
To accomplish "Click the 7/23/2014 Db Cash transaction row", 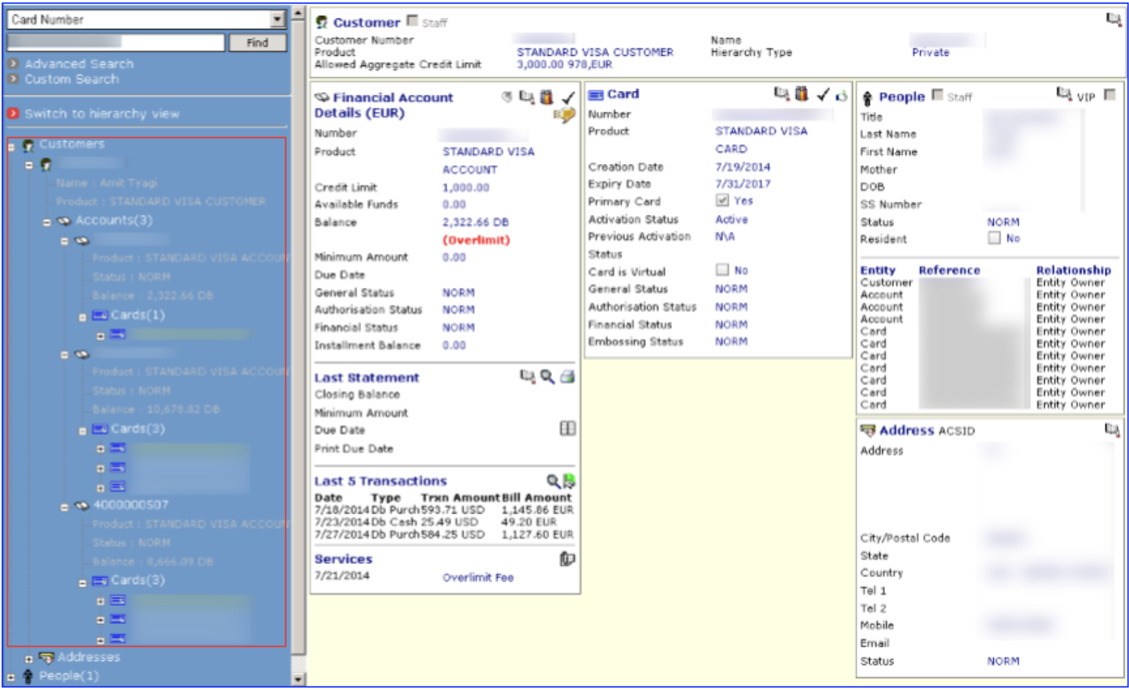I will [444, 522].
